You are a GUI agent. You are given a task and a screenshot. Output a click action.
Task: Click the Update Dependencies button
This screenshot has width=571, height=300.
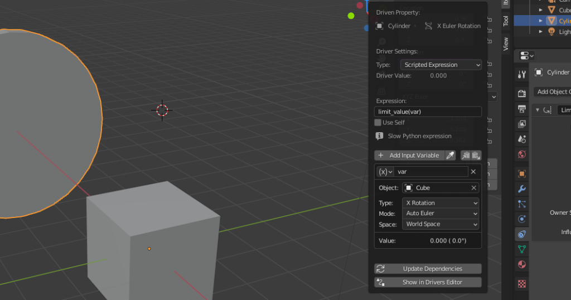point(428,269)
